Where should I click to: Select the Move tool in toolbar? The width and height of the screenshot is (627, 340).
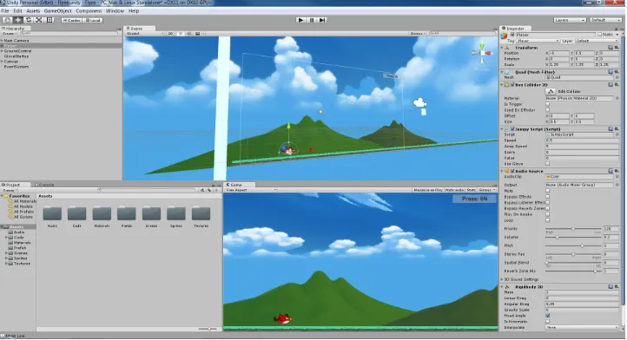(18, 20)
